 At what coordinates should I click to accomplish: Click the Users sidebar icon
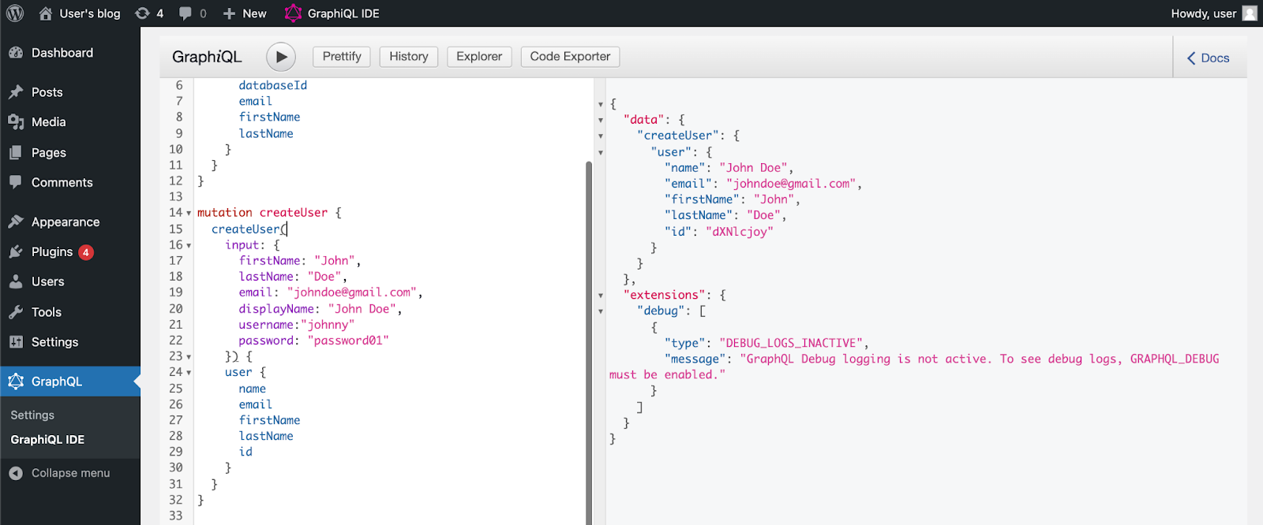(x=16, y=281)
